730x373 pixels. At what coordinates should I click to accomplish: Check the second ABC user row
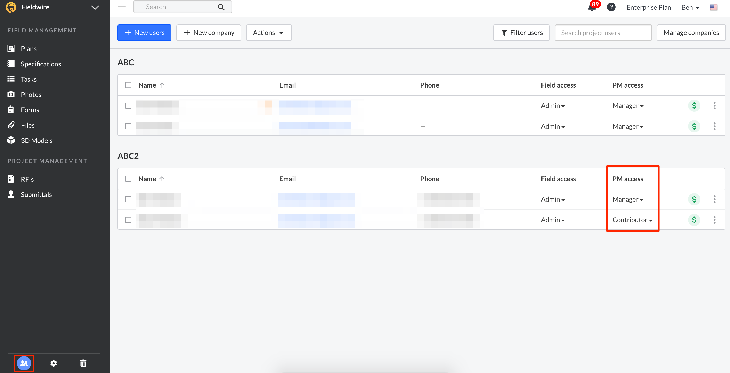[128, 126]
